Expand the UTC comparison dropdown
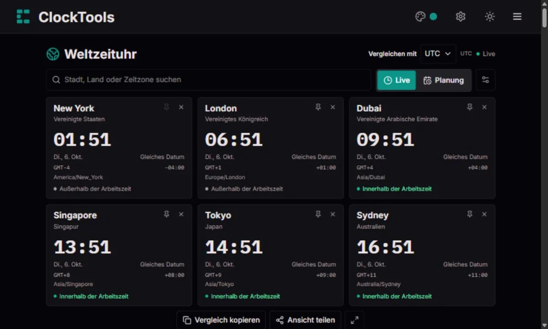The image size is (548, 329). point(438,53)
